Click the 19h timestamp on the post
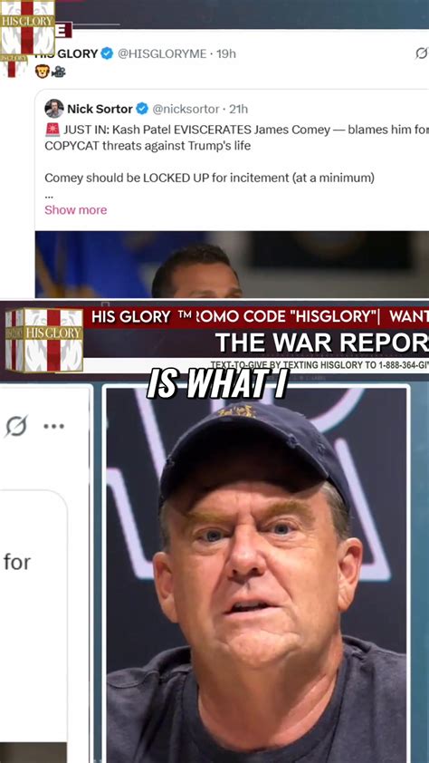 point(226,53)
